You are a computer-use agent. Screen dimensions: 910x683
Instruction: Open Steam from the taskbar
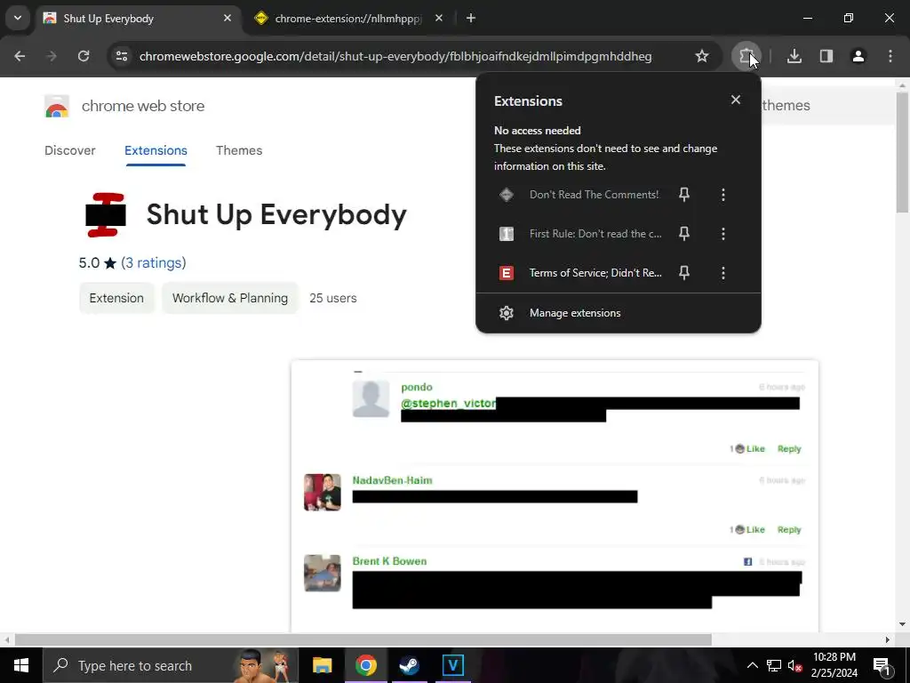click(409, 665)
